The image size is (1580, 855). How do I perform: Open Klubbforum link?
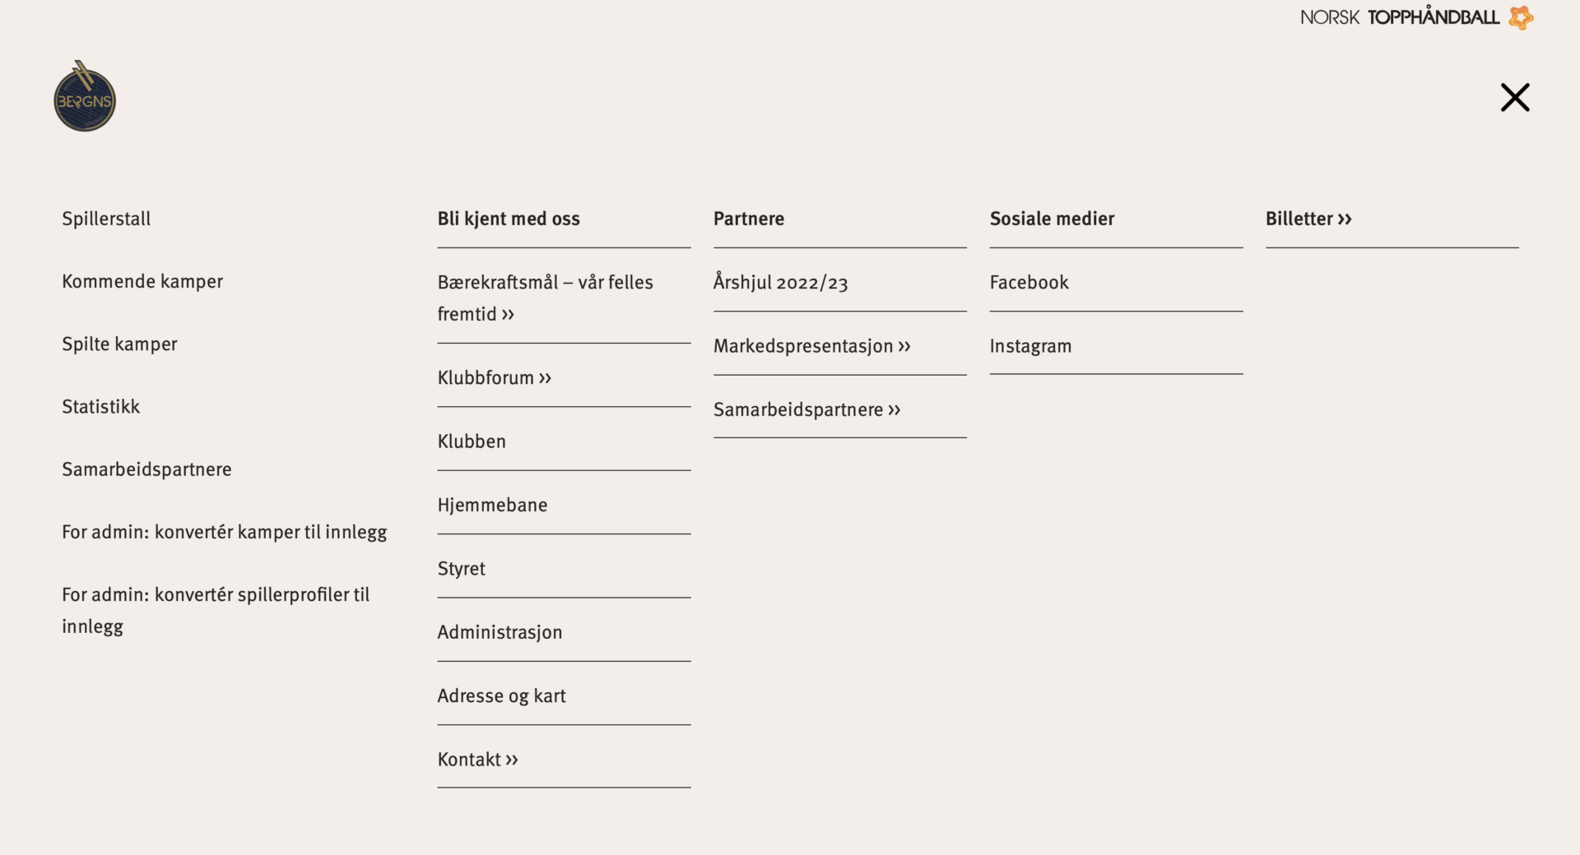[x=494, y=377]
